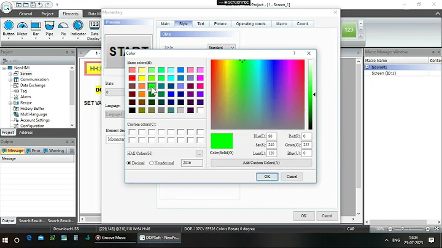This screenshot has width=442, height=248.
Task: Open the Style dropdown set to Standard
Action: click(x=221, y=47)
